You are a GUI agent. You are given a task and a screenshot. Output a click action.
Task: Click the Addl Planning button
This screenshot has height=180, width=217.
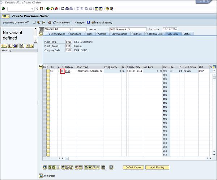tap(157, 167)
